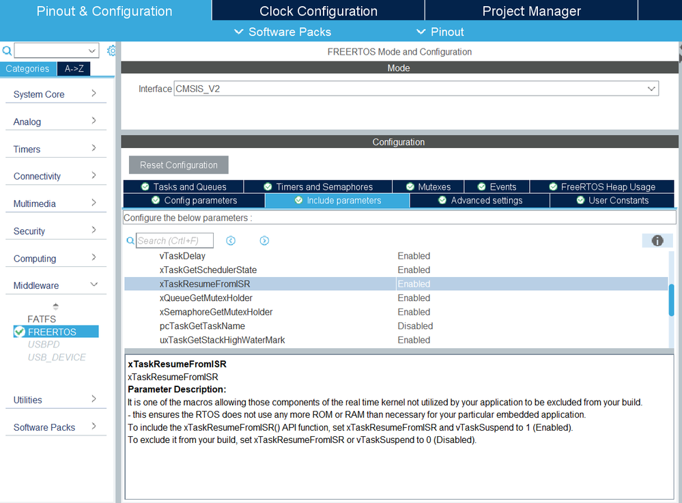Click check icon on Tasks and Queues tab
Viewport: 682px width, 503px height.
click(145, 186)
